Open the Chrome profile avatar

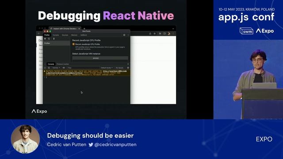click(169, 34)
